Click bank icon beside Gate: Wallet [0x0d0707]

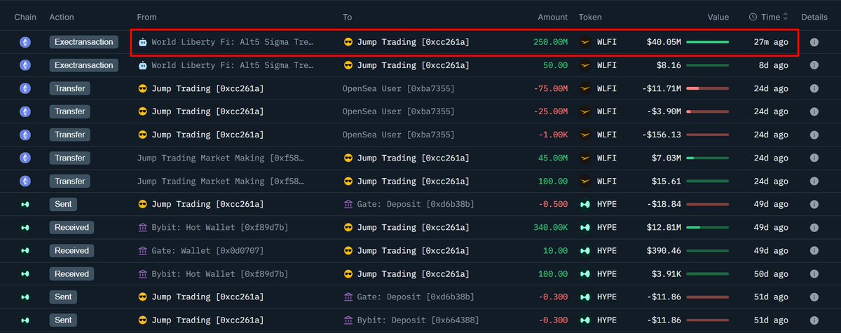click(143, 250)
